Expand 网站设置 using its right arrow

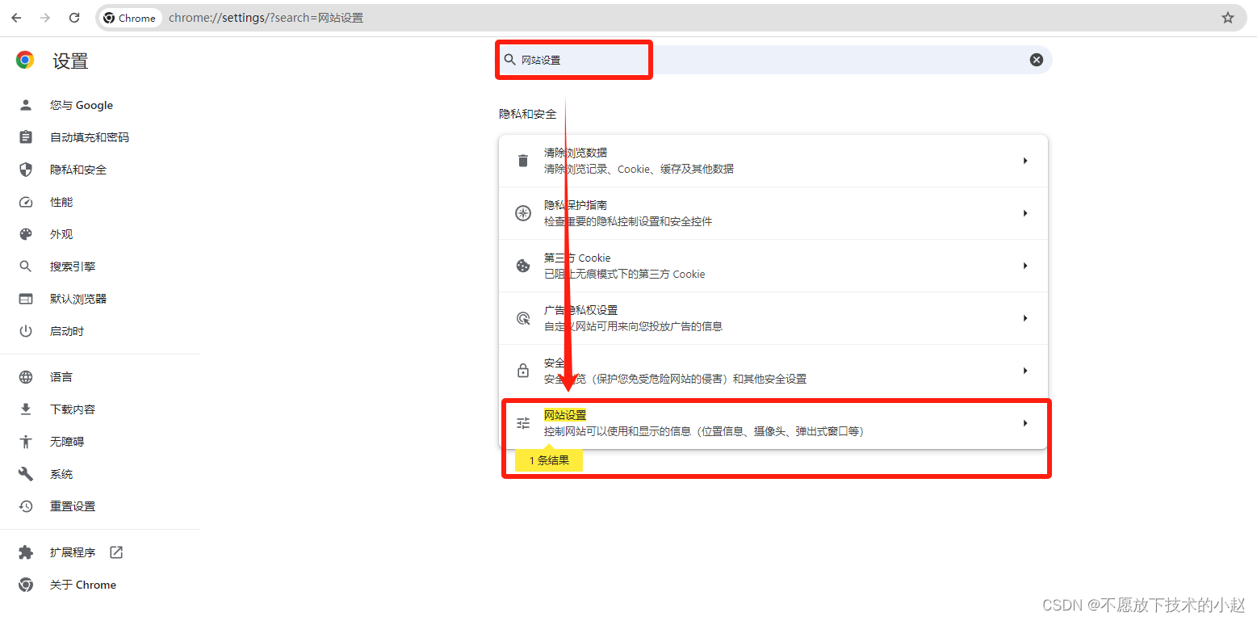point(1025,423)
